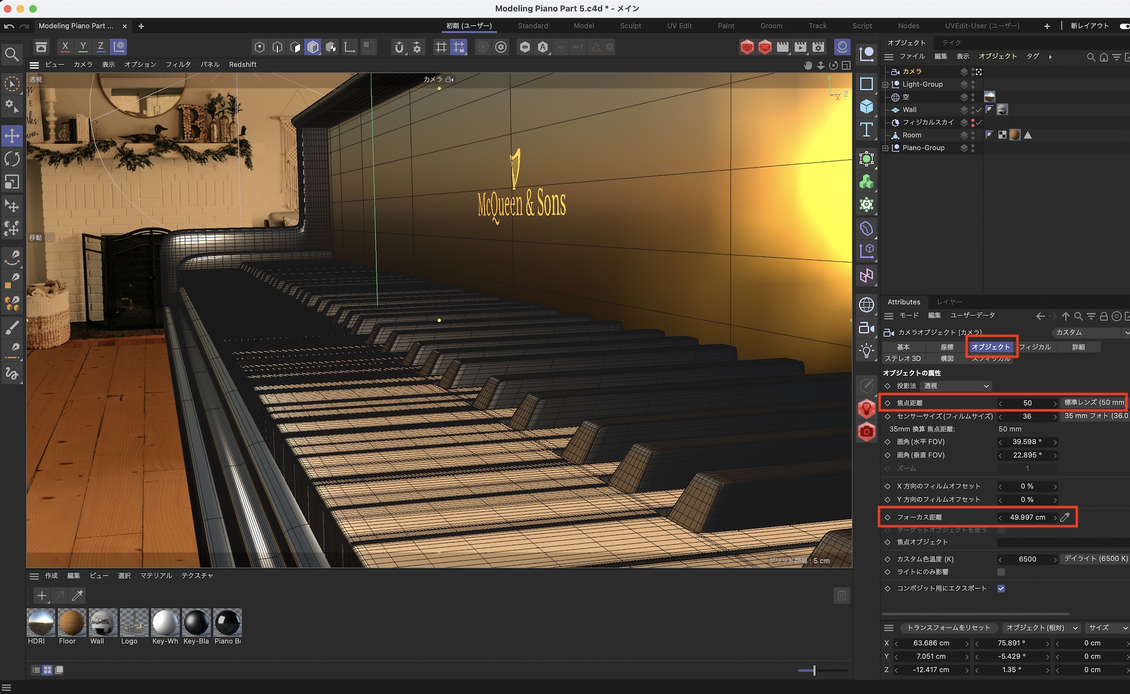This screenshot has width=1130, height=694.
Task: Toggle visibility dots for Wall object
Action: tap(972, 110)
